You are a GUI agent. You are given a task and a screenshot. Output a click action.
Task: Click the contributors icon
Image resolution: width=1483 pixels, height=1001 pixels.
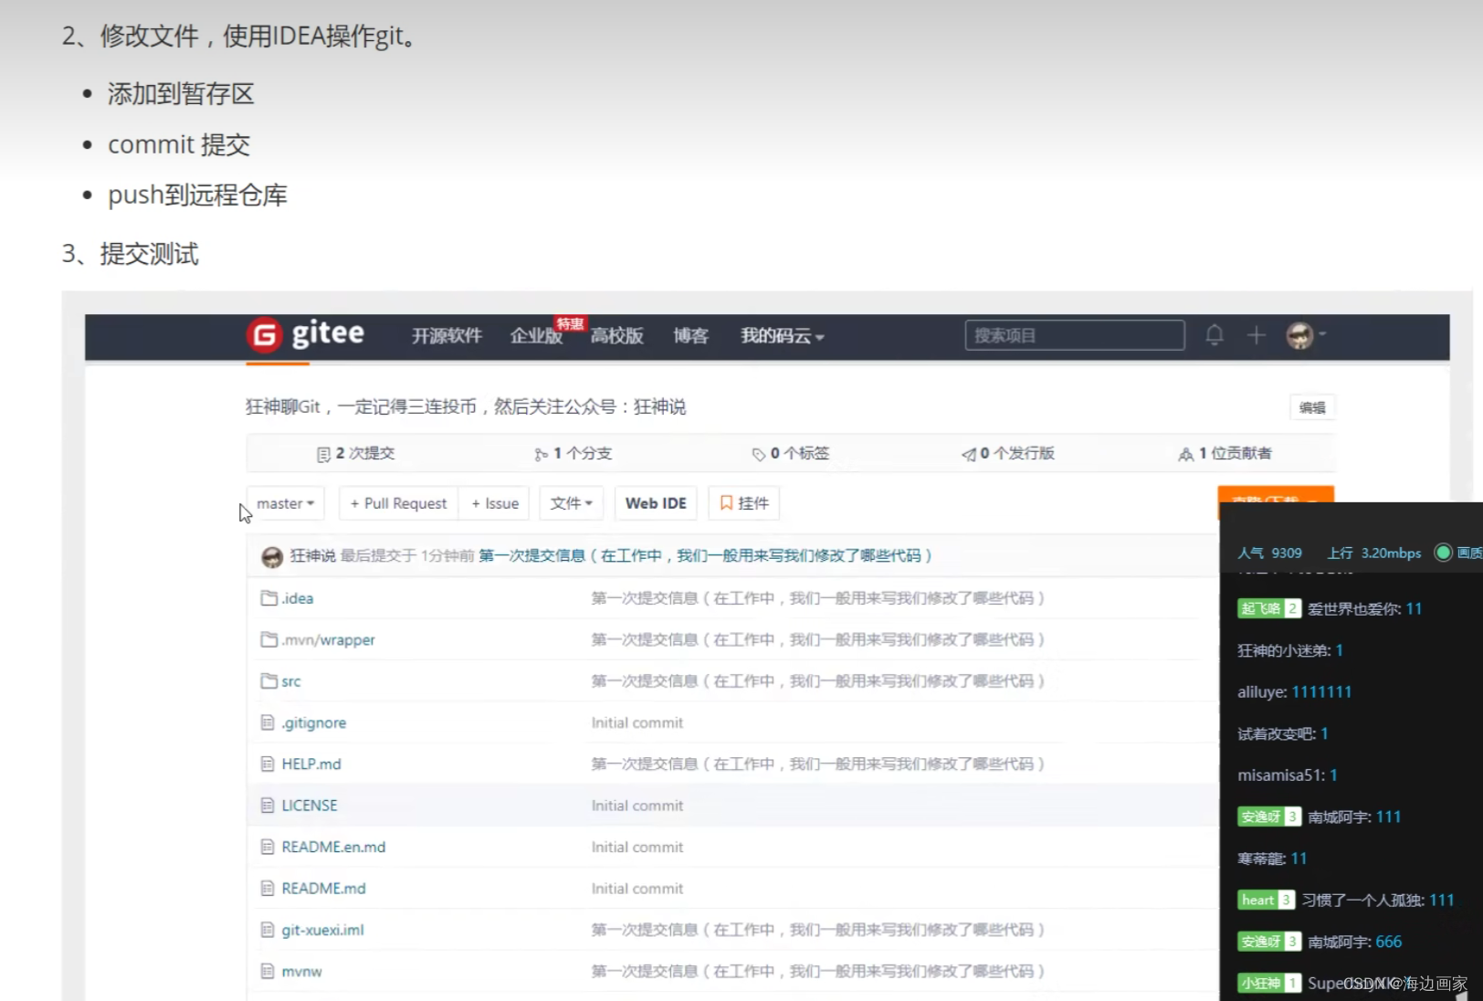pos(1186,454)
